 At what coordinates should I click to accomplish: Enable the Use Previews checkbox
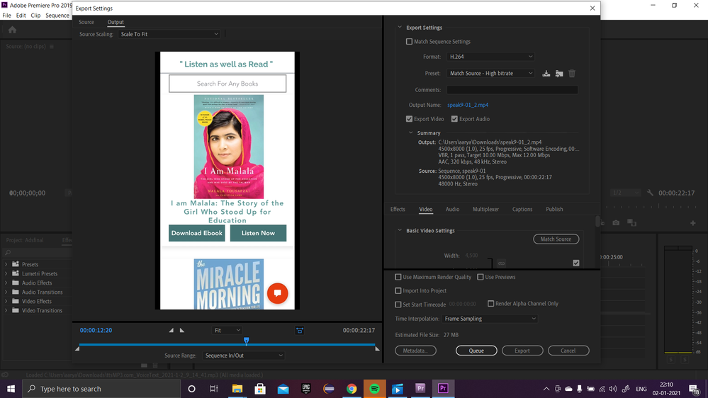pos(480,277)
